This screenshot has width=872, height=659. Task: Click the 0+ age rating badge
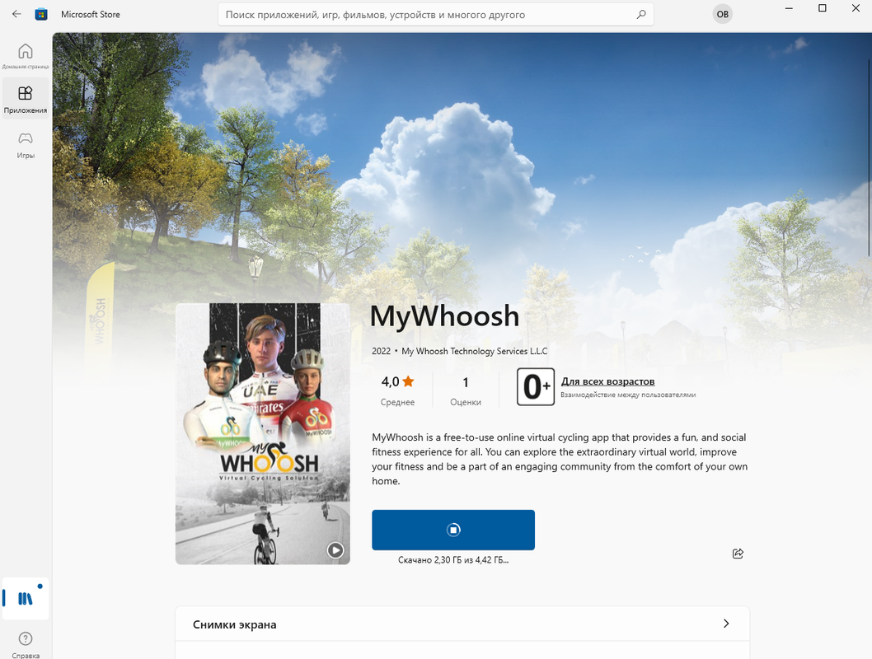(536, 386)
